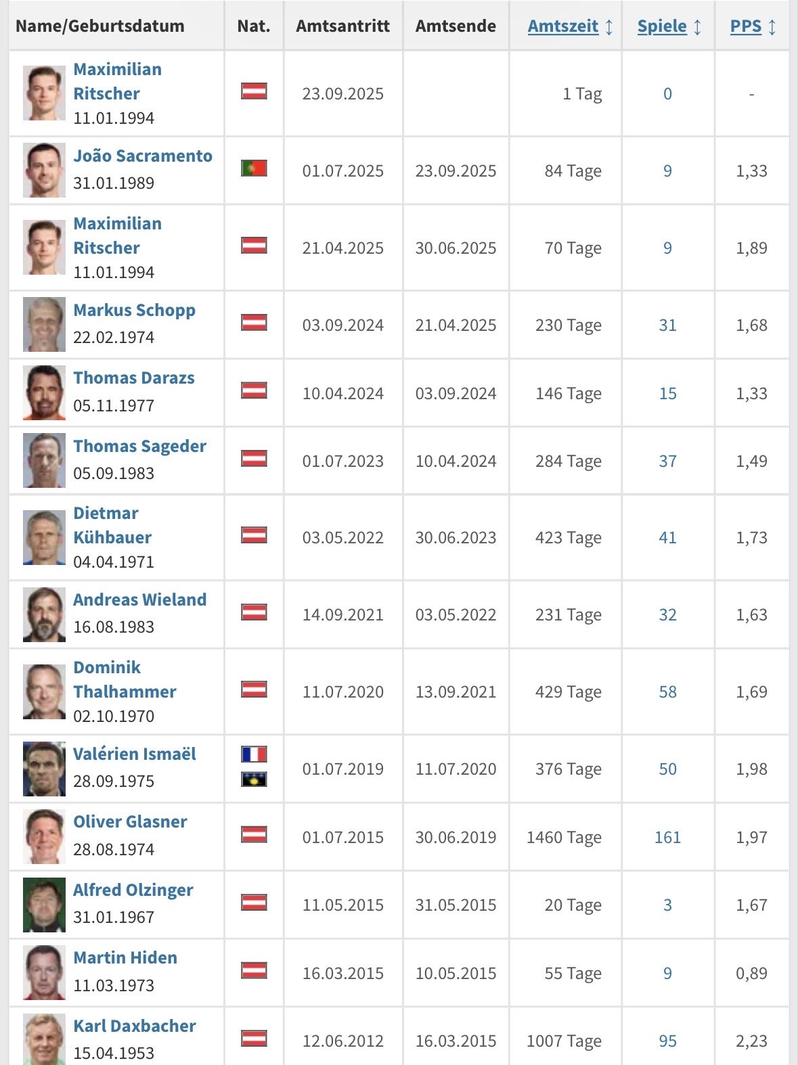Open Markus Schopp's profile link
Screen dimensions: 798x1065
tap(134, 311)
